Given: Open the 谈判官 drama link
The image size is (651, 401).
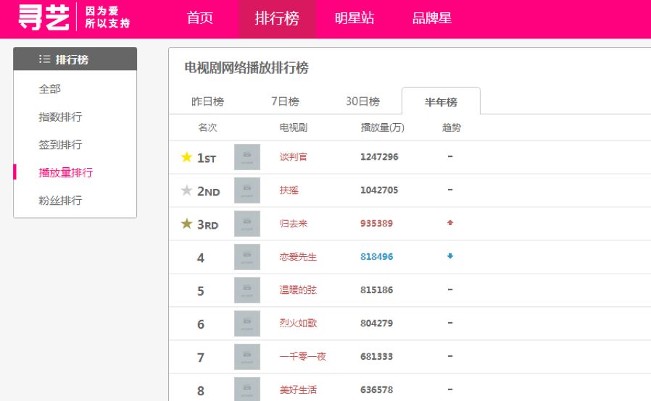Looking at the screenshot, I should 293,157.
